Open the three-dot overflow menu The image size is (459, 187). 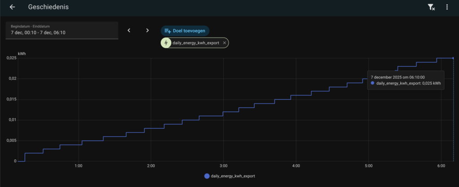(447, 7)
